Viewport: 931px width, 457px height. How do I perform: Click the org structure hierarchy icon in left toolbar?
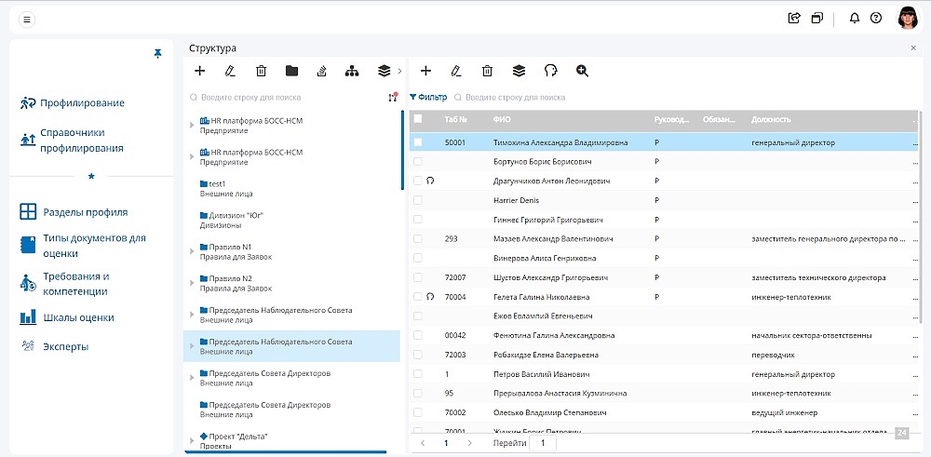point(351,71)
